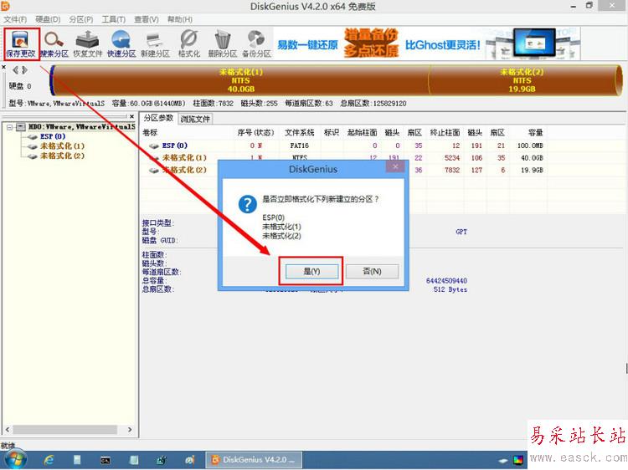Open the View (查看) menu
Viewport: 628px width, 470px height.
pos(147,19)
